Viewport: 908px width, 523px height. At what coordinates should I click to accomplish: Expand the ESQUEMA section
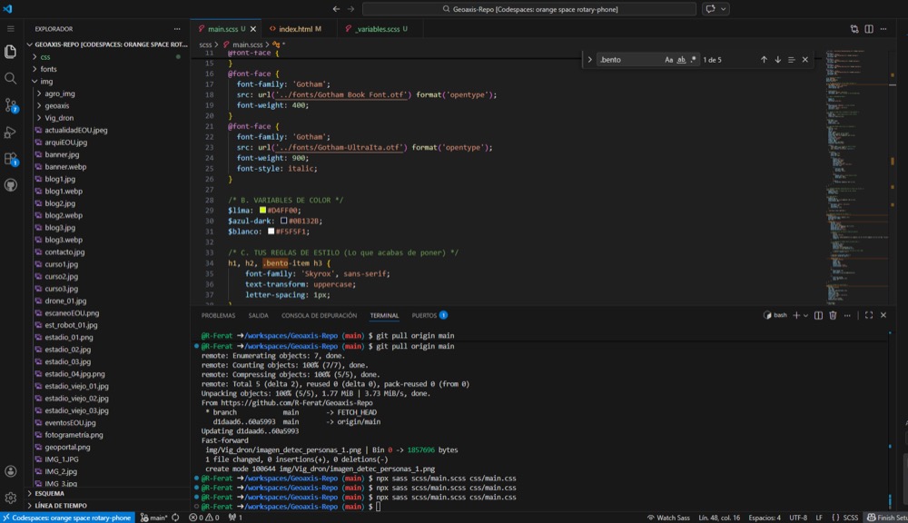pos(49,493)
